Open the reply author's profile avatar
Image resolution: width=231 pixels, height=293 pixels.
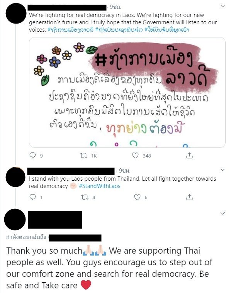tap(15, 219)
